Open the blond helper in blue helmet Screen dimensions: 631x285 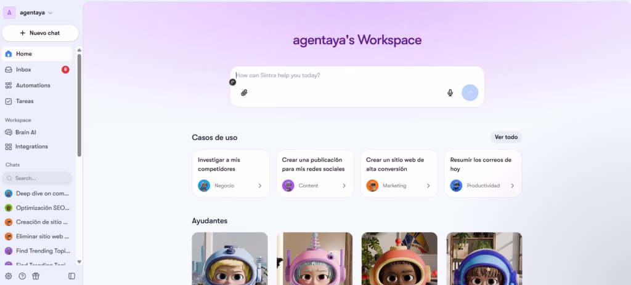[230, 259]
